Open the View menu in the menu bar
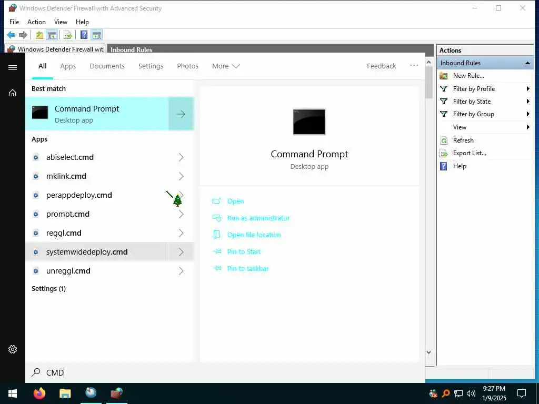539x404 pixels. (61, 22)
